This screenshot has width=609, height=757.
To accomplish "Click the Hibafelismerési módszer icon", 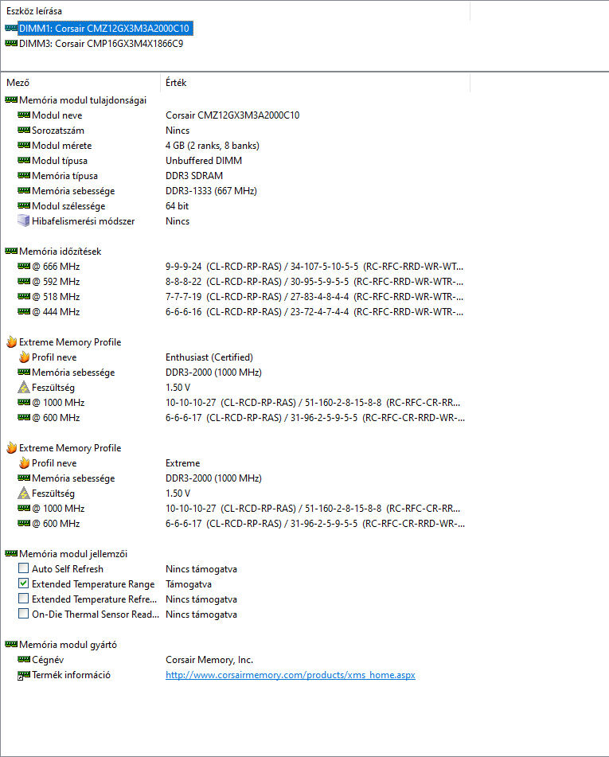I will (24, 220).
